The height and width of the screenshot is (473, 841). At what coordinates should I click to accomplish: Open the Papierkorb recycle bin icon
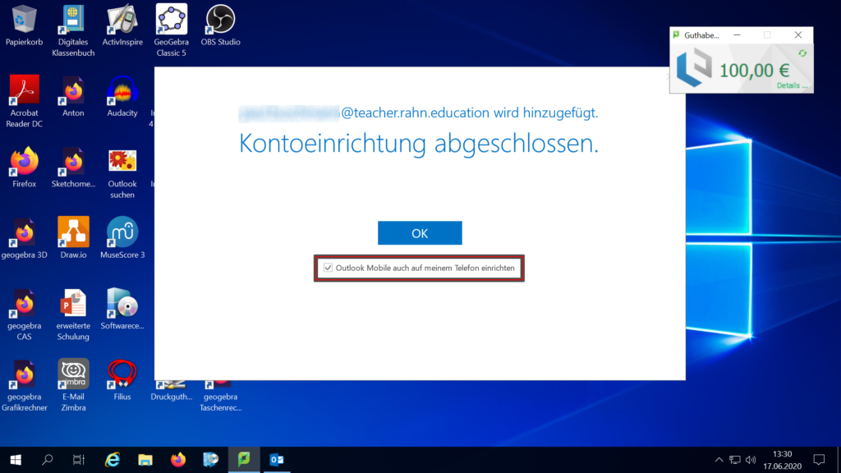pyautogui.click(x=24, y=25)
